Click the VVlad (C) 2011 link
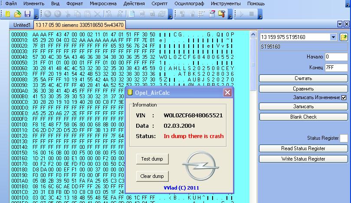The width and height of the screenshot is (351, 203). coord(181,188)
